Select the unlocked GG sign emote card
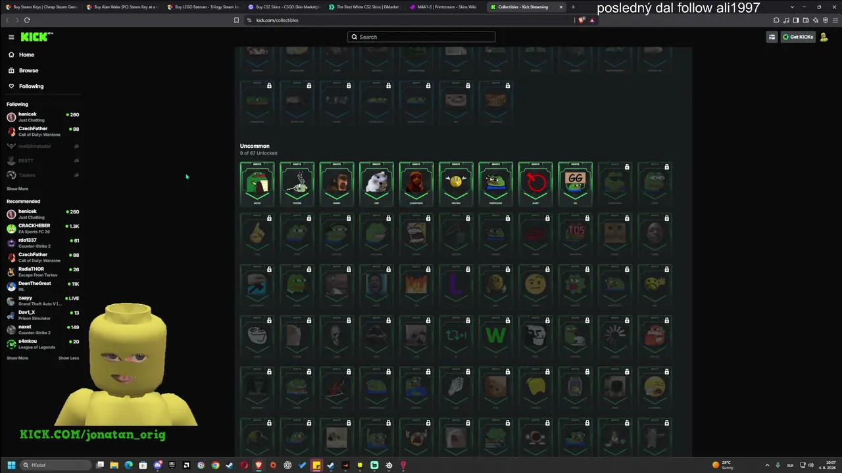 [575, 184]
